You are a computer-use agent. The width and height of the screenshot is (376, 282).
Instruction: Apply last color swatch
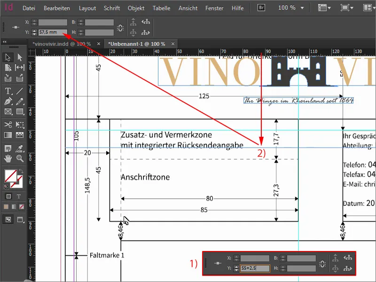coord(6,207)
